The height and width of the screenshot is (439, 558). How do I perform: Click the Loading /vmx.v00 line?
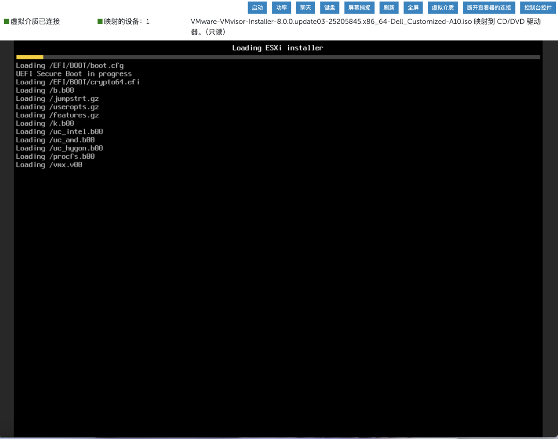pyautogui.click(x=49, y=164)
